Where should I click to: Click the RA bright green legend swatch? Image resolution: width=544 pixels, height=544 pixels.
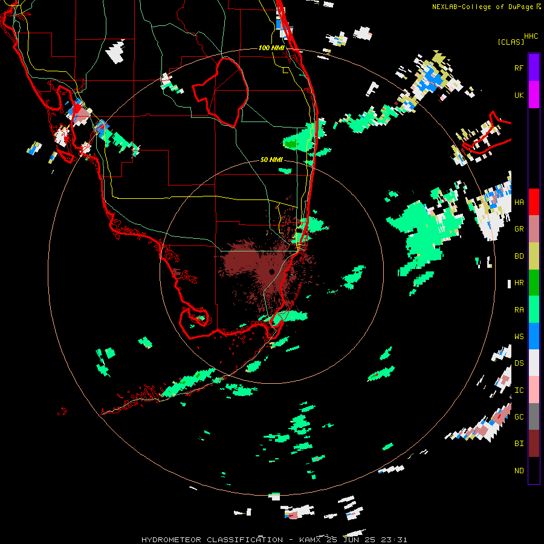534,309
